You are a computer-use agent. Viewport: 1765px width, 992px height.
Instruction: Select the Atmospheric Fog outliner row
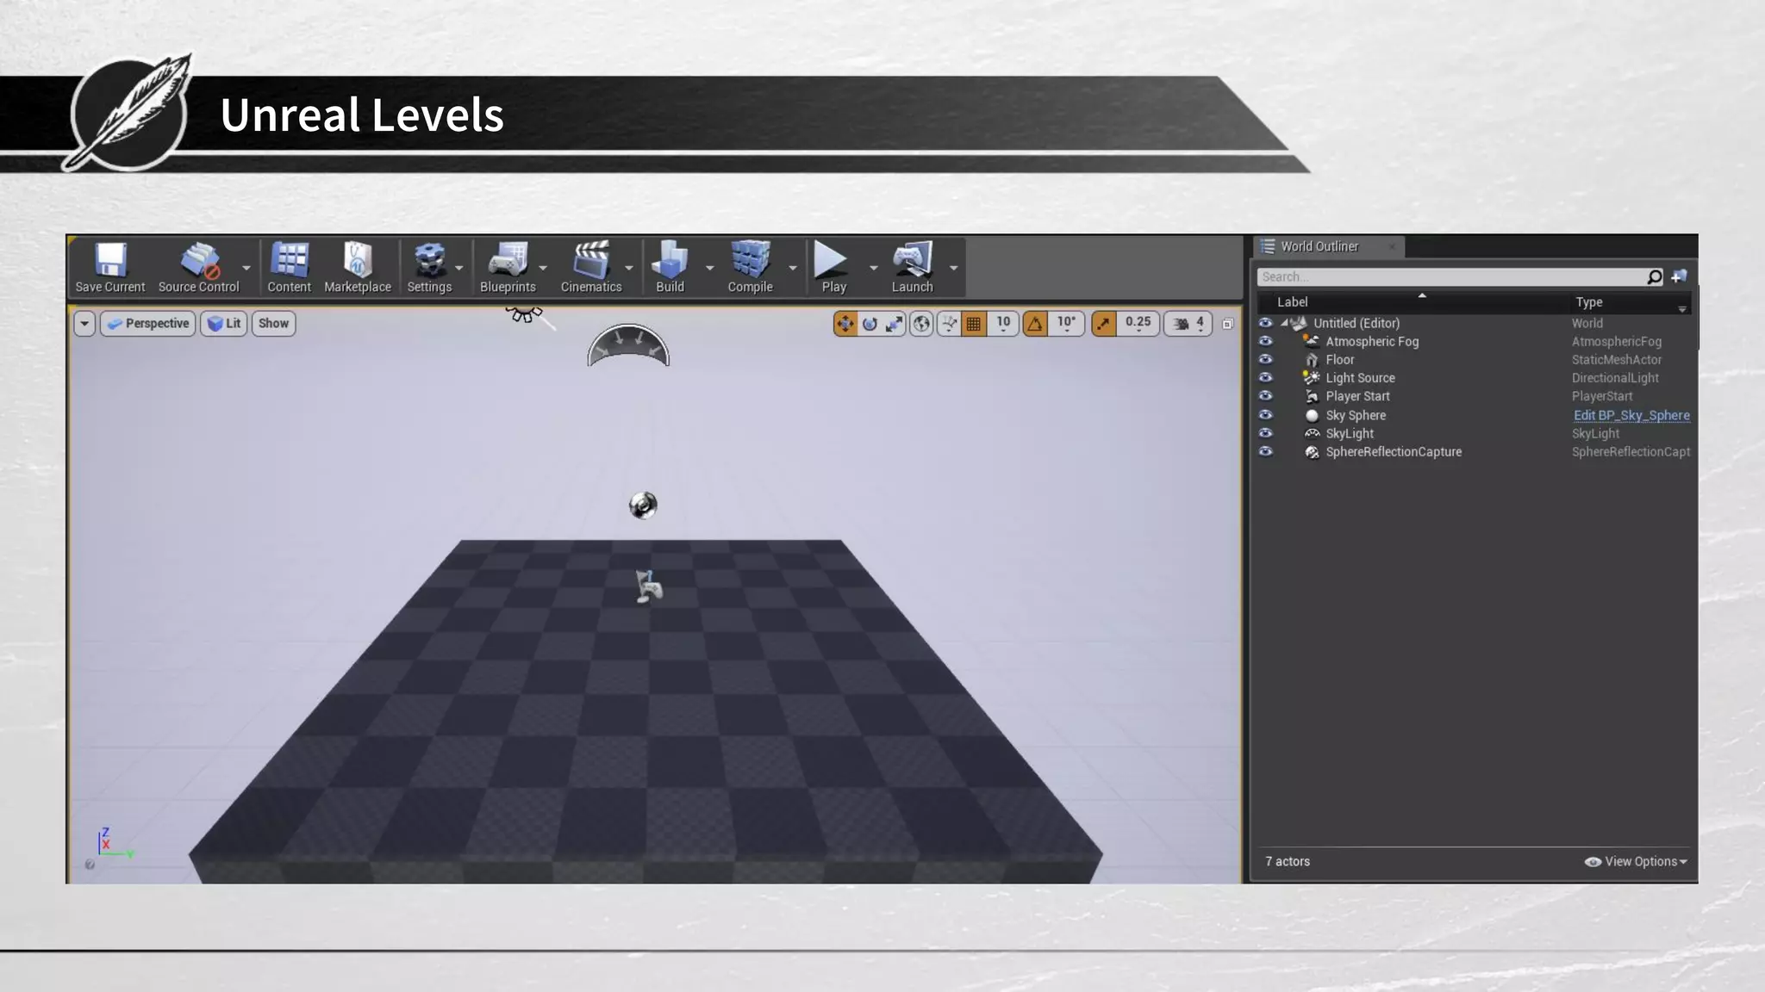point(1474,341)
